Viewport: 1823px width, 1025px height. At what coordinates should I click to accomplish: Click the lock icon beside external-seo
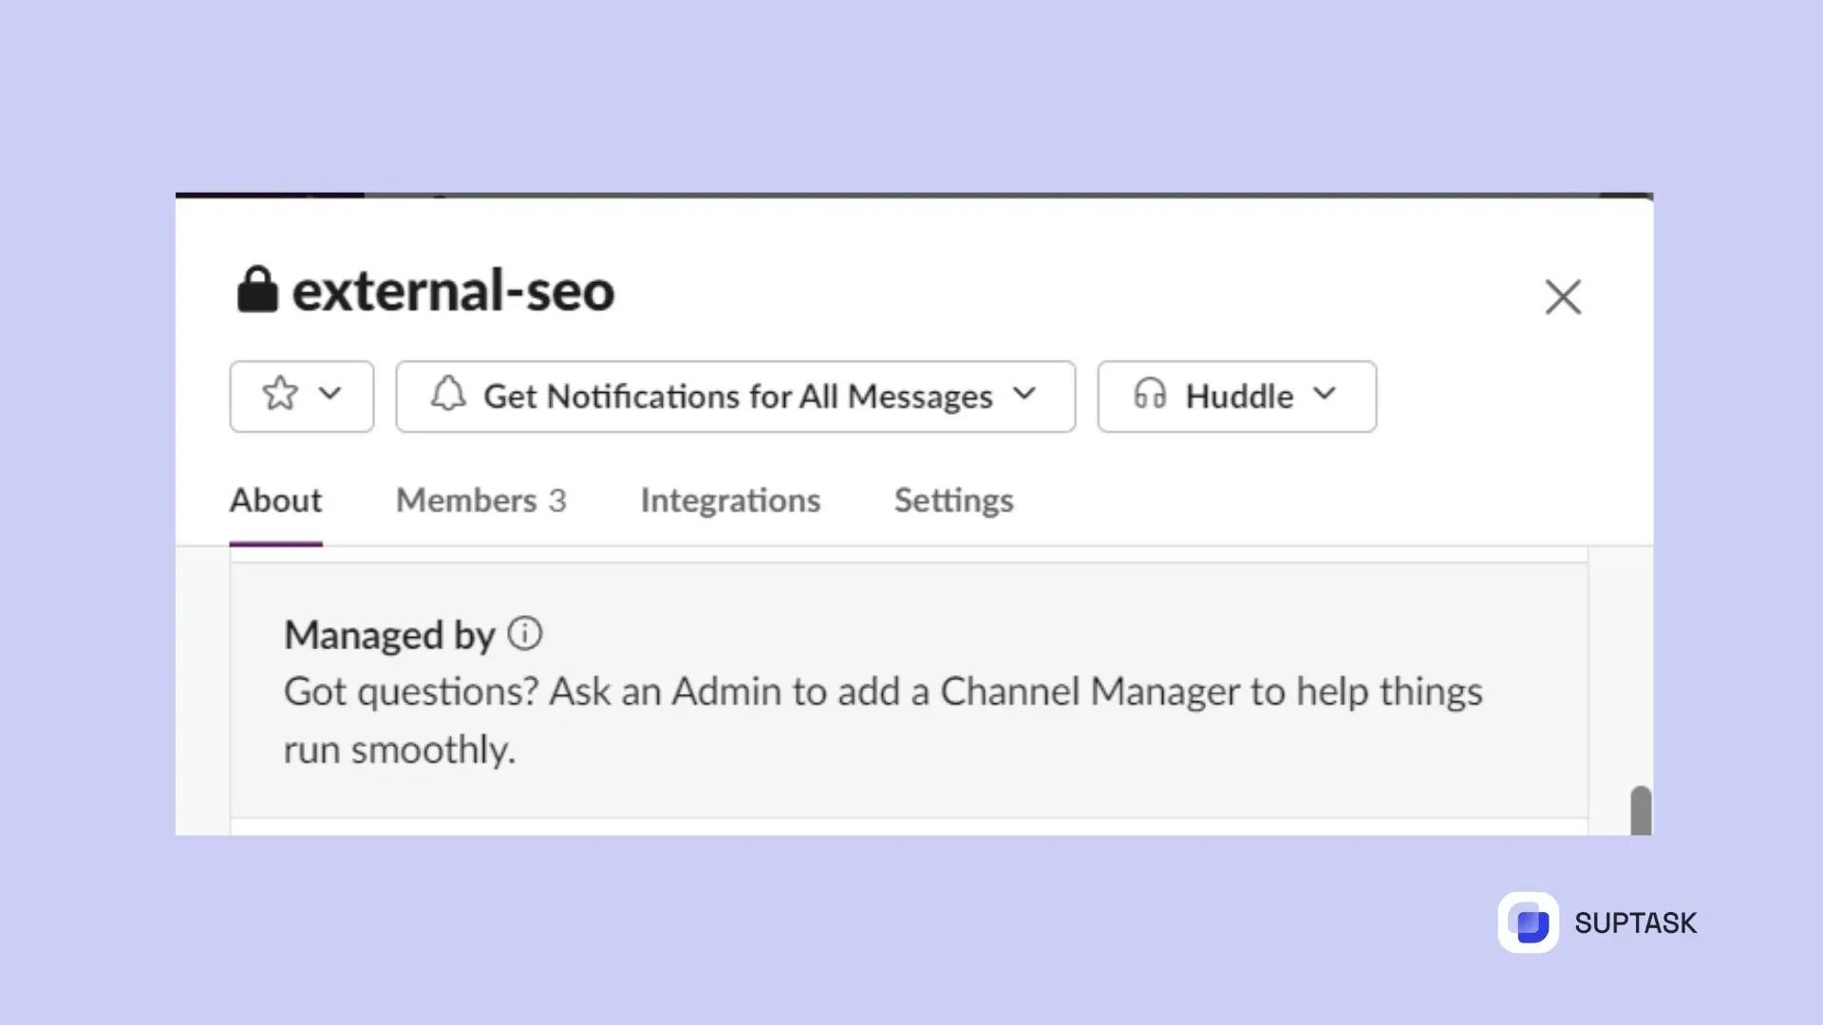click(257, 291)
